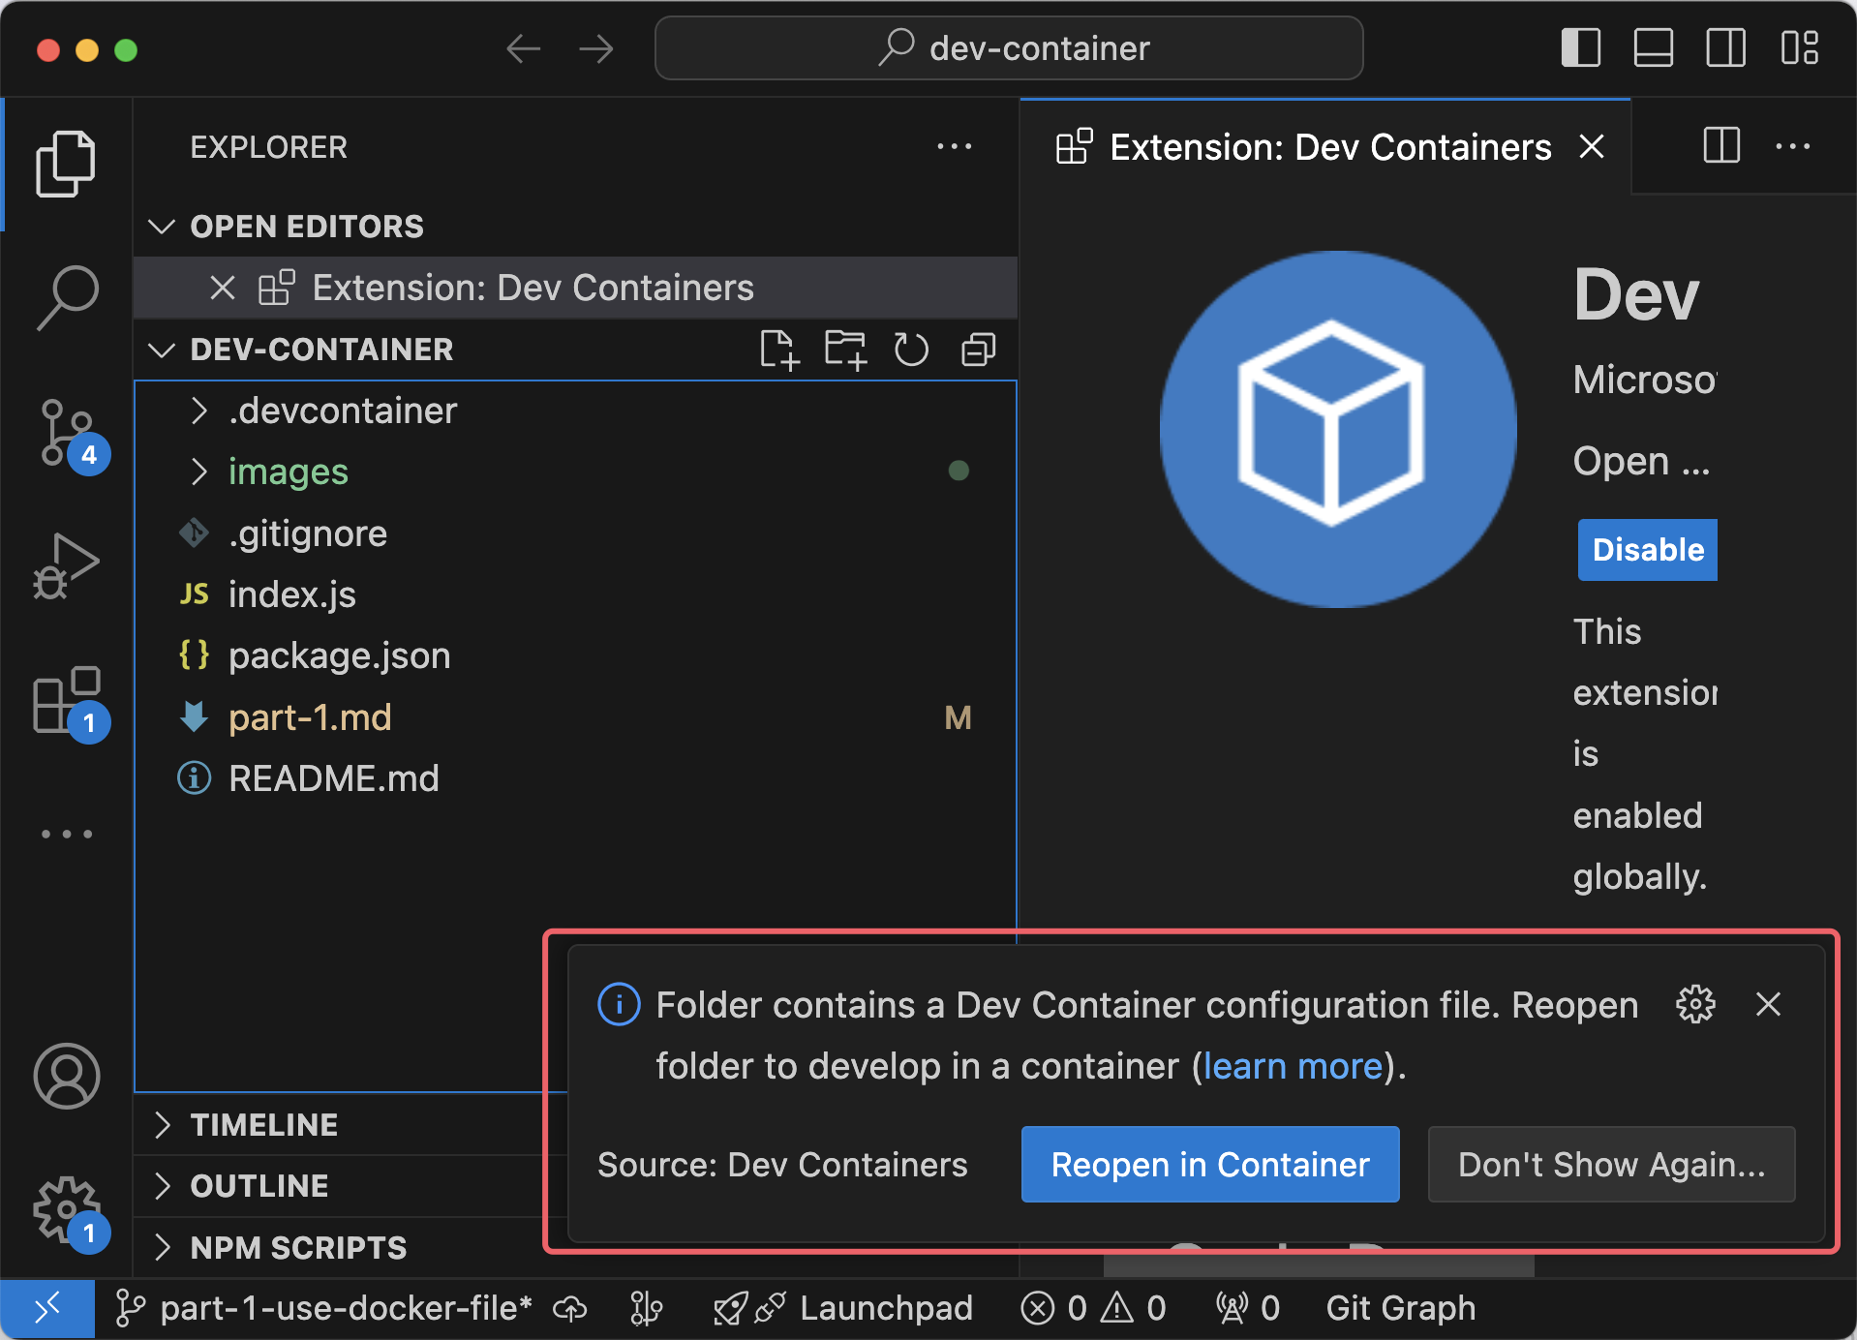The height and width of the screenshot is (1340, 1857).
Task: Open the Accounts icon in sidebar
Action: pos(66,1075)
